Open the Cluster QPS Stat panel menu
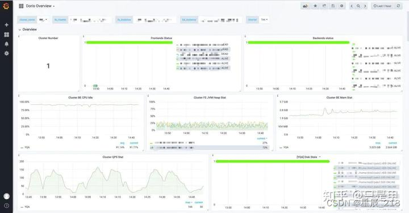Image resolution: width=409 pixels, height=213 pixels. tap(113, 157)
